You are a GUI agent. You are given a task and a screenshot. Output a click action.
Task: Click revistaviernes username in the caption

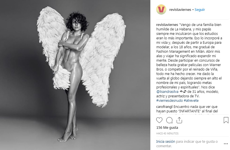pos(167,25)
